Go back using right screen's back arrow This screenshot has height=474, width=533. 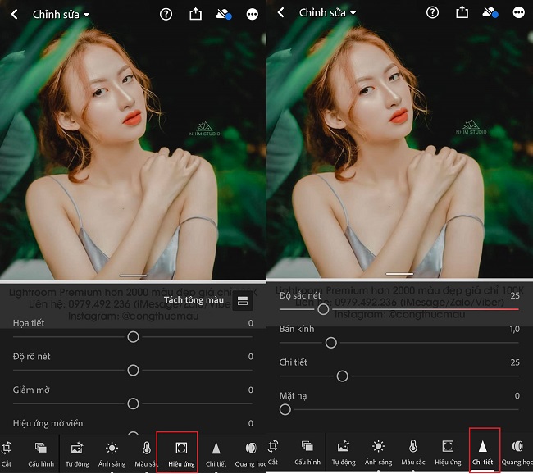coord(280,12)
